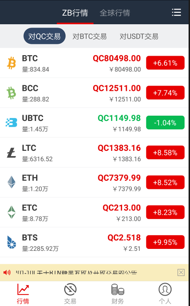Select the 对QC交易 filter pill
Image resolution: width=190 pixels, height=306 pixels.
tap(45, 36)
